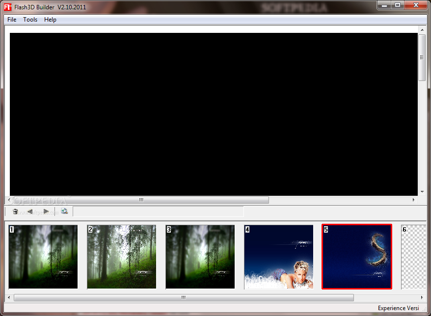Select thumbnail 5 with S logo
The height and width of the screenshot is (316, 431).
tap(357, 257)
